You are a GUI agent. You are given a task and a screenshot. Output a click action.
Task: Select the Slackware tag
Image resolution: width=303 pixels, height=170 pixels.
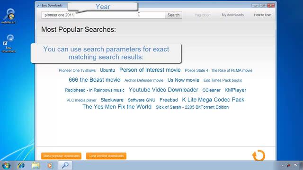(112, 100)
